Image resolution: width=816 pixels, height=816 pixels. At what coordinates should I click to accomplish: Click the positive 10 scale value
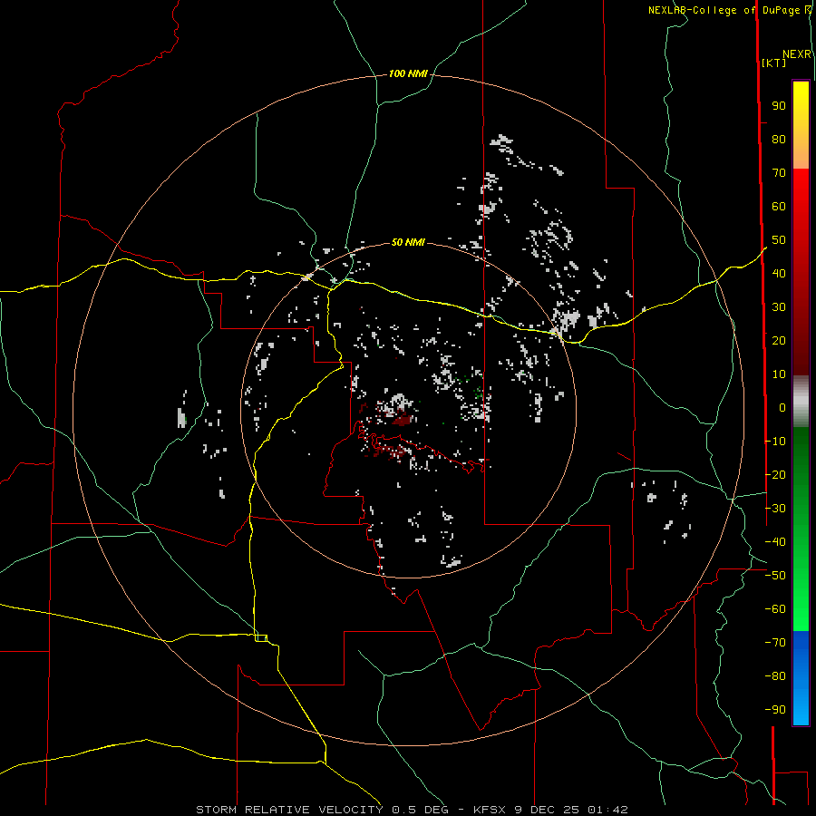pyautogui.click(x=779, y=374)
